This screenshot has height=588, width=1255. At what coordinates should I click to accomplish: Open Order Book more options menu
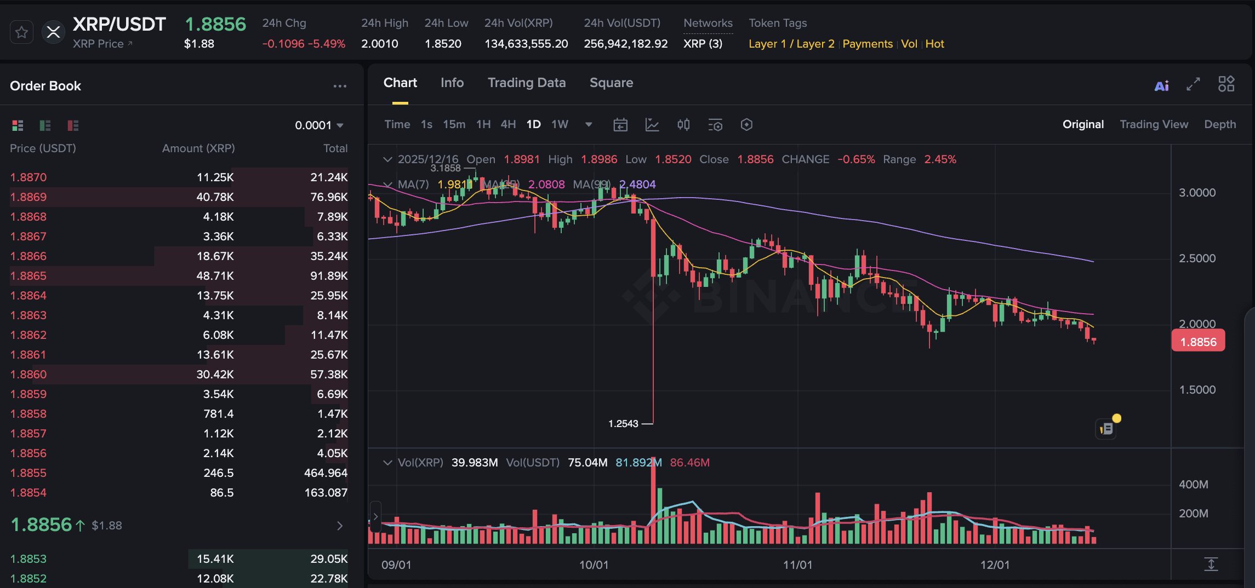click(340, 86)
